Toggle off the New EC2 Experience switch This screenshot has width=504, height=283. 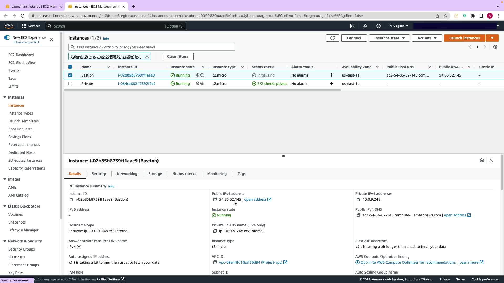(7, 37)
